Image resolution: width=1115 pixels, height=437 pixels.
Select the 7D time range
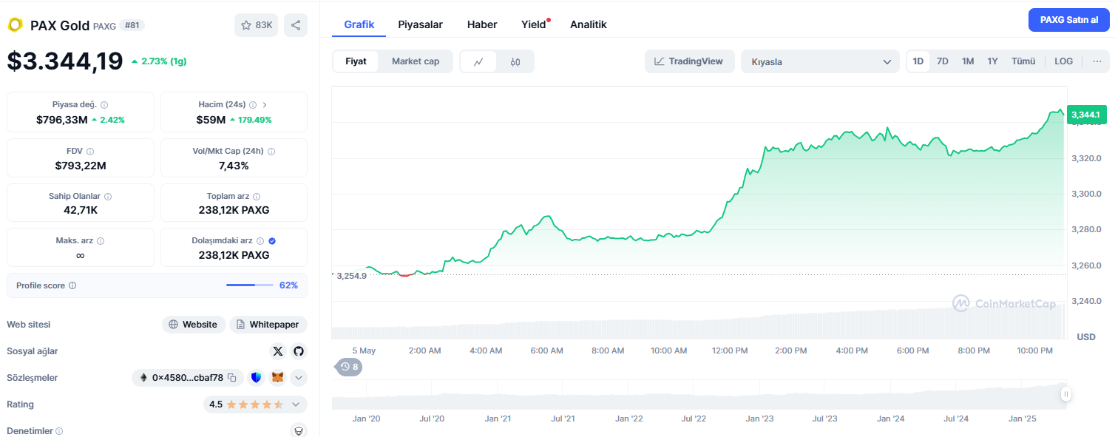[x=942, y=61]
